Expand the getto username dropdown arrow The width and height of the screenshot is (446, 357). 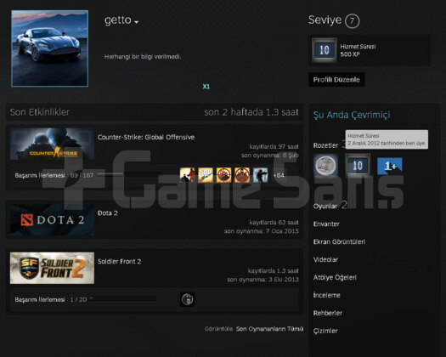point(136,22)
